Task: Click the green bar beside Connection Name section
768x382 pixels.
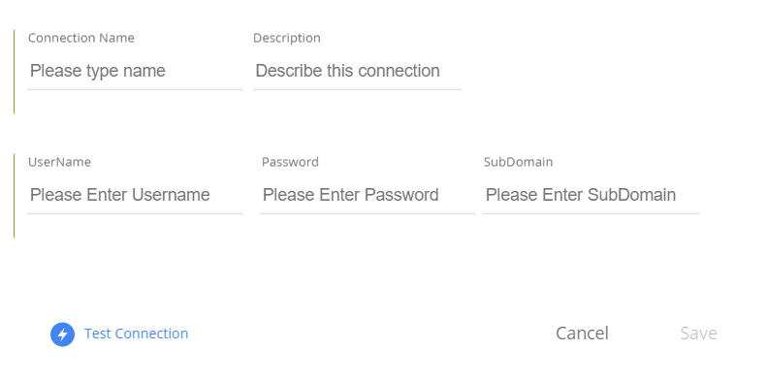Action: click(x=15, y=72)
